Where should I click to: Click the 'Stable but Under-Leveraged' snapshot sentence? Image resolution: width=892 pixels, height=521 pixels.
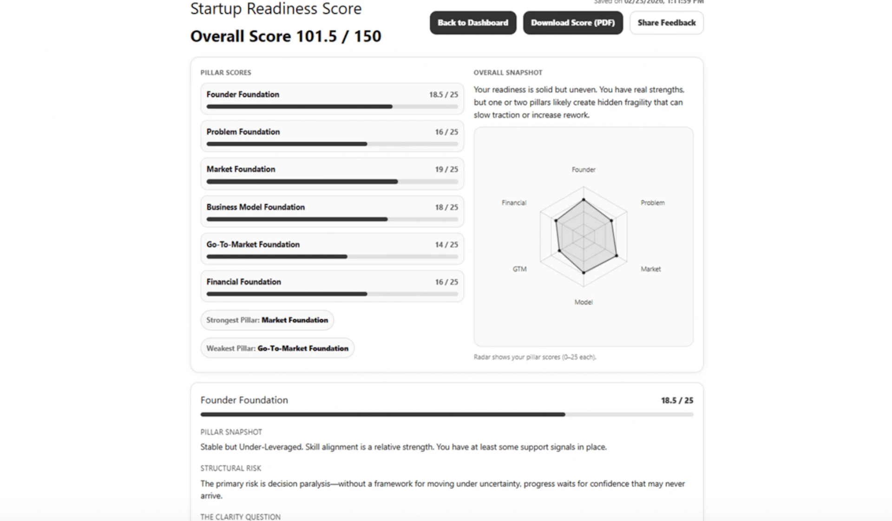pos(403,447)
